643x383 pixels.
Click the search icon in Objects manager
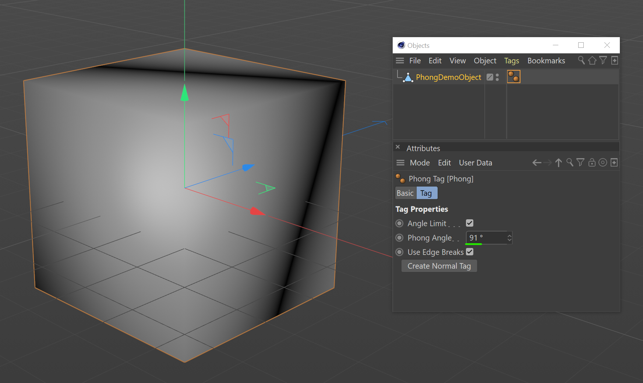pyautogui.click(x=582, y=60)
